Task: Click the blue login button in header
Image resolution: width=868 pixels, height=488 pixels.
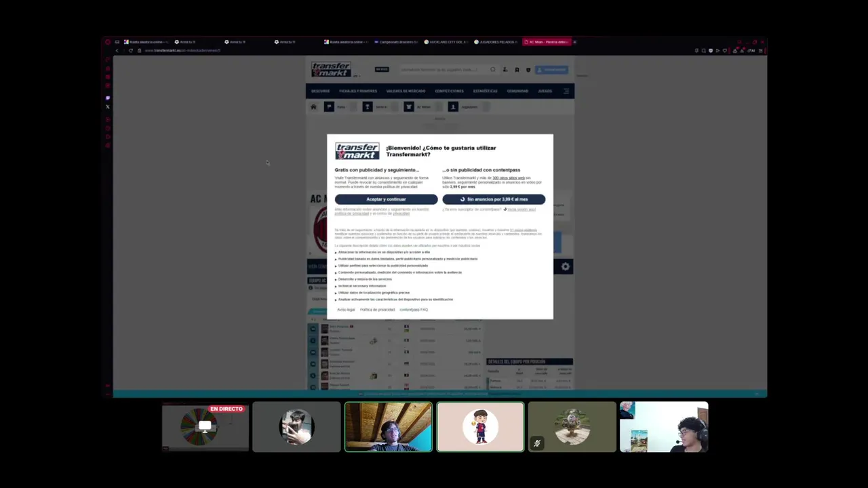Action: coord(551,69)
